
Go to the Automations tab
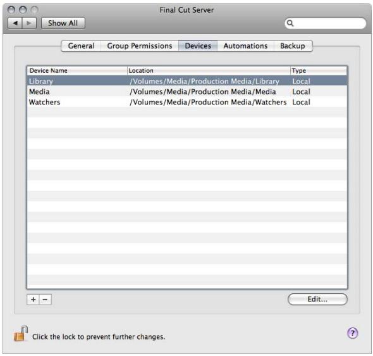245,46
